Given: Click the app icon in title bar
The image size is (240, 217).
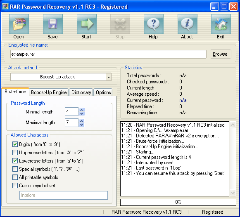Looking at the screenshot, I should (x=5, y=7).
